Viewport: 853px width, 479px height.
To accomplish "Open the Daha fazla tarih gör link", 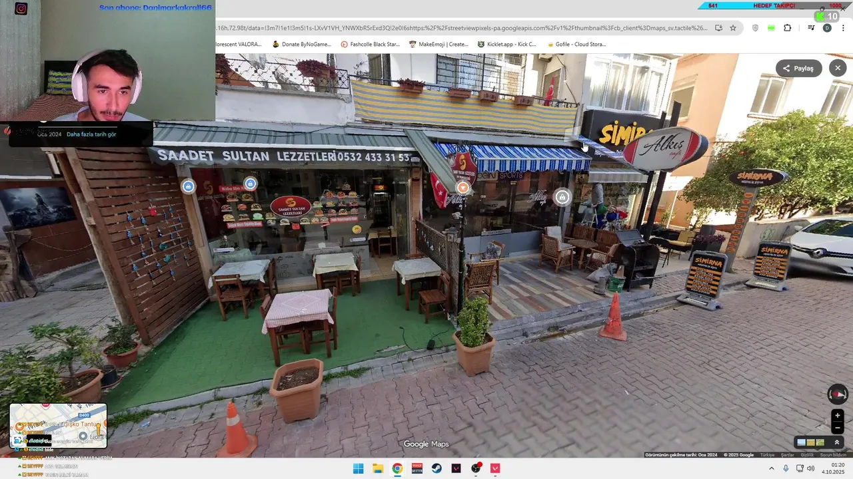I will tap(91, 134).
